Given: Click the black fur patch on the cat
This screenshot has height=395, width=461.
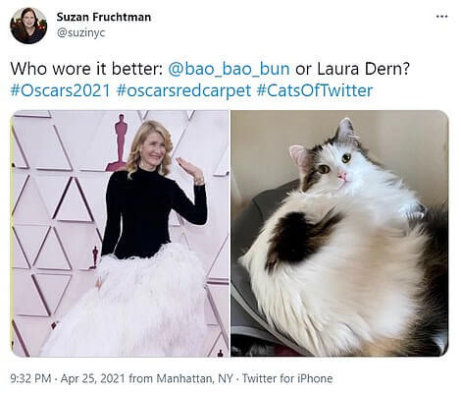Looking at the screenshot, I should 296,237.
